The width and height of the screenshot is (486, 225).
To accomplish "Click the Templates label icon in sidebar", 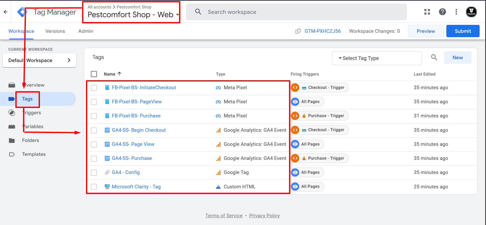I will point(12,154).
